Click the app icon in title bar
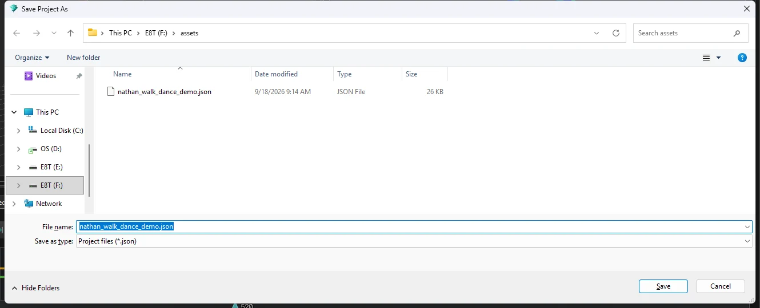Viewport: 760px width, 308px height. (x=14, y=9)
